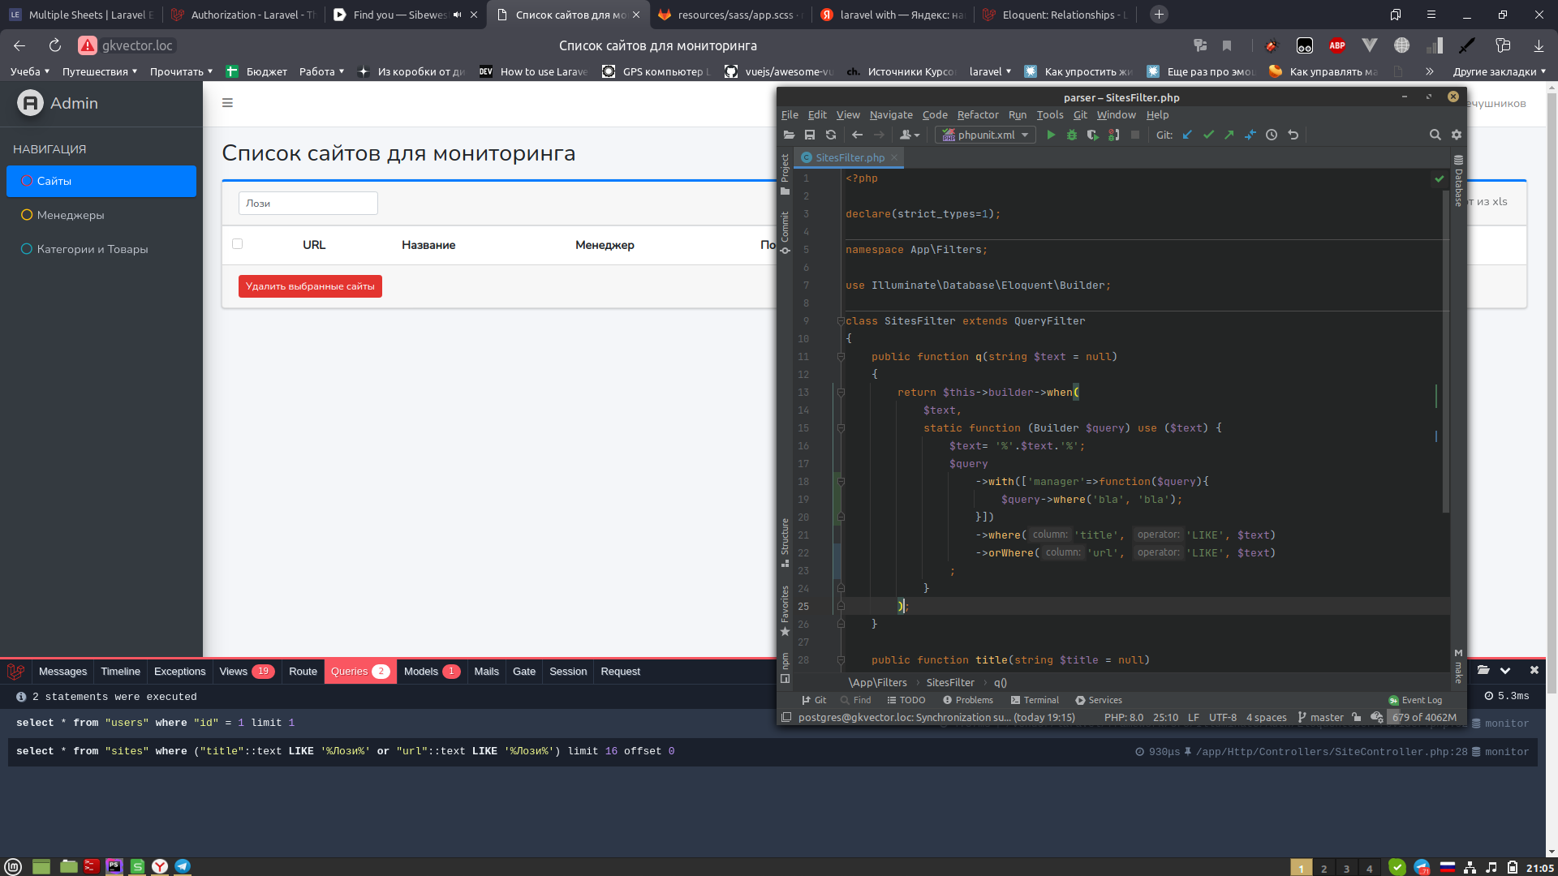Image resolution: width=1558 pixels, height=876 pixels.
Task: Open PhpStorm IDE settings gear
Action: pos(1457,135)
